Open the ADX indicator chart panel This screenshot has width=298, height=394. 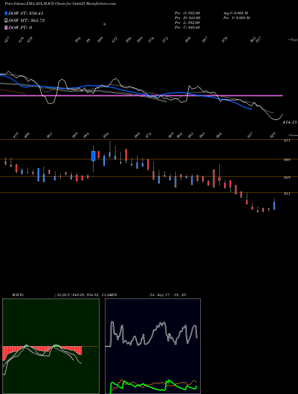pos(153,346)
